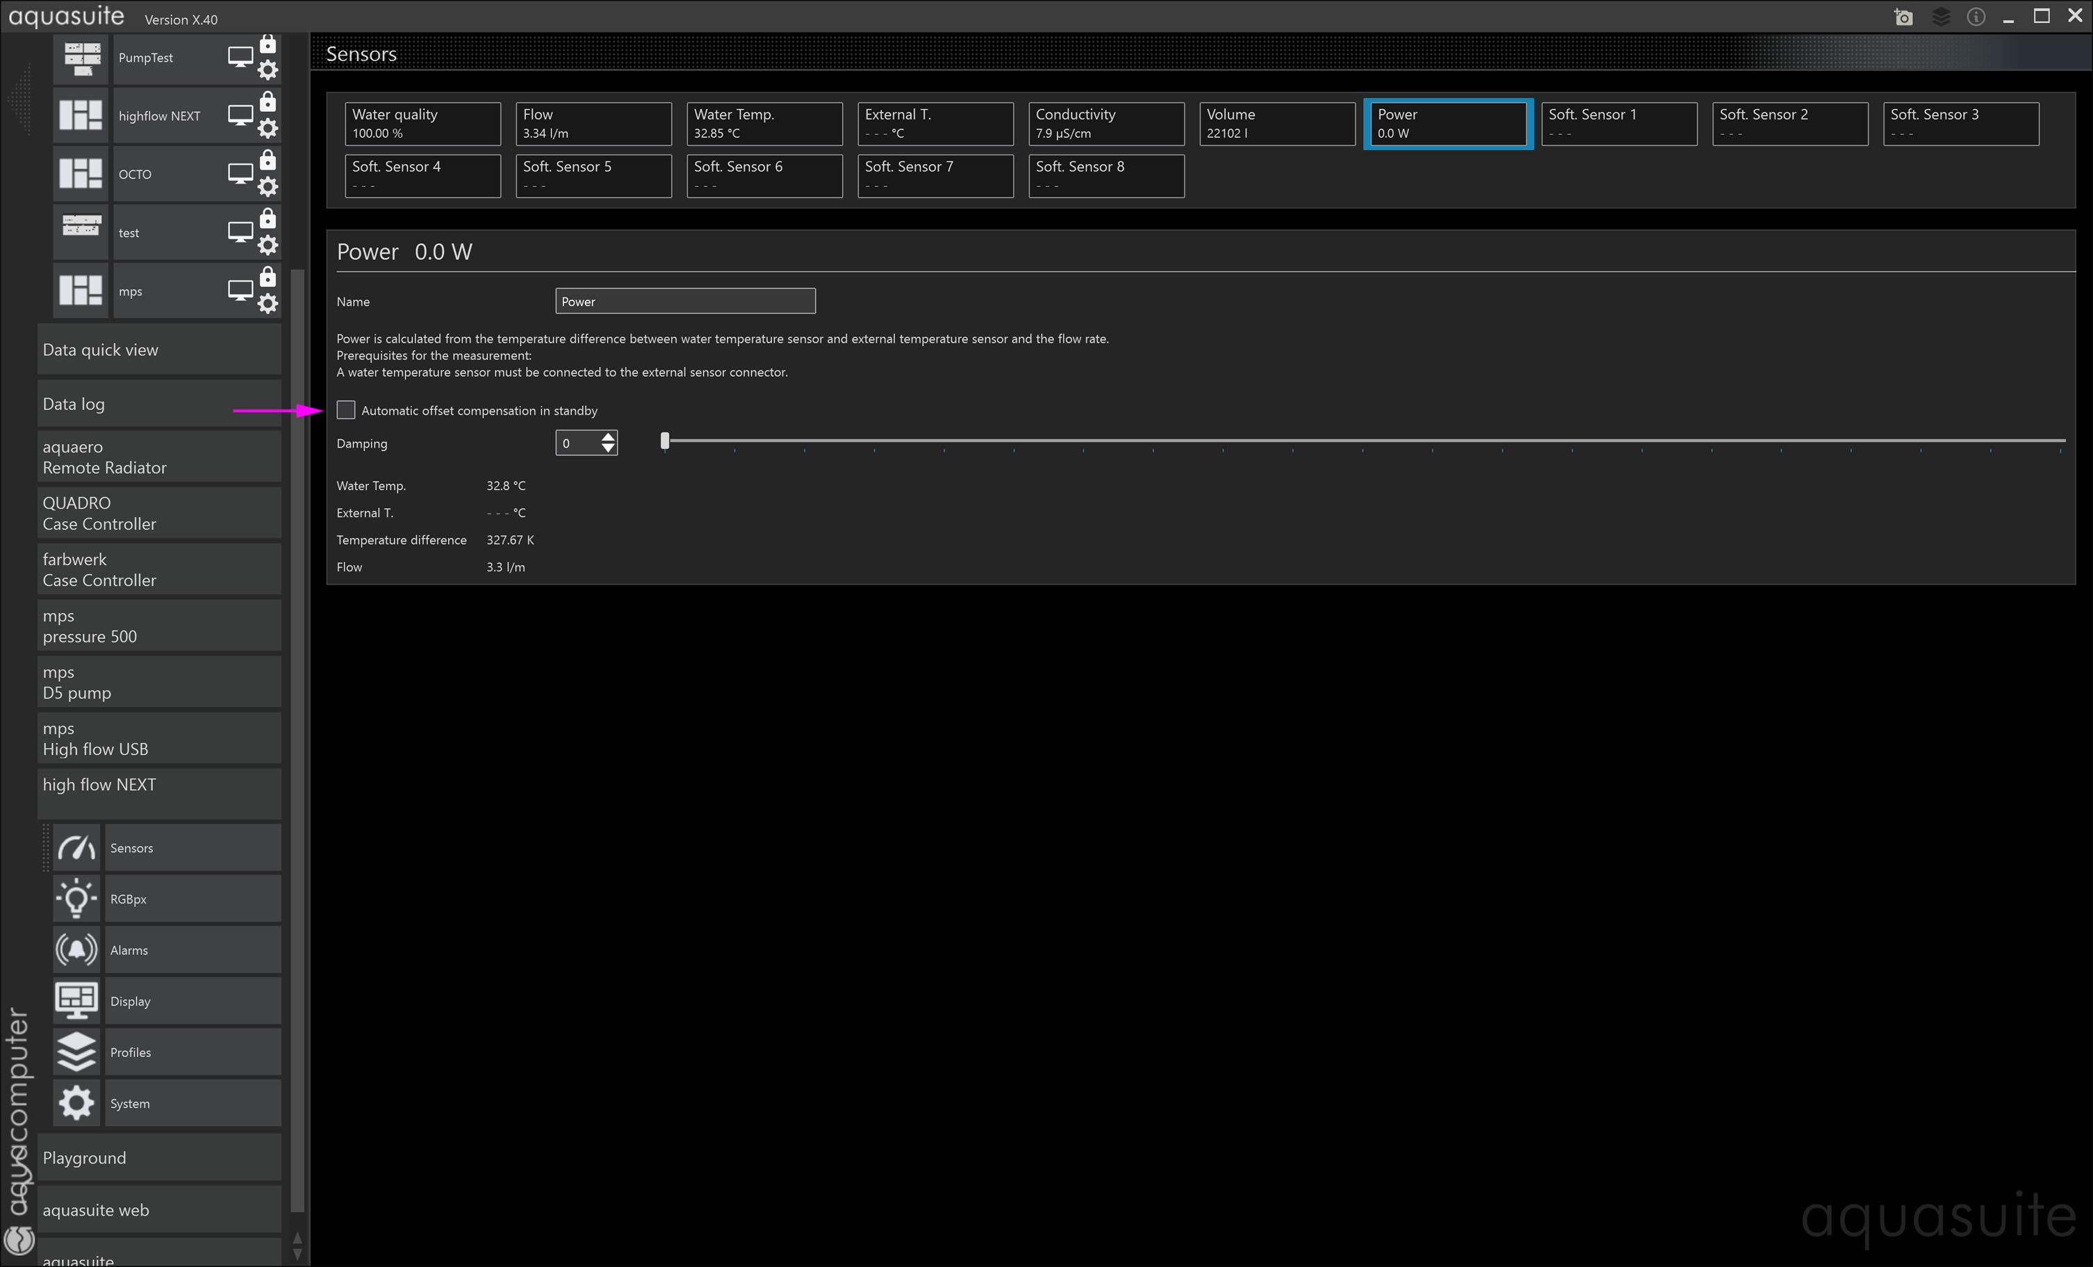
Task: Click the RGBpx lightbulb icon
Action: coord(76,898)
